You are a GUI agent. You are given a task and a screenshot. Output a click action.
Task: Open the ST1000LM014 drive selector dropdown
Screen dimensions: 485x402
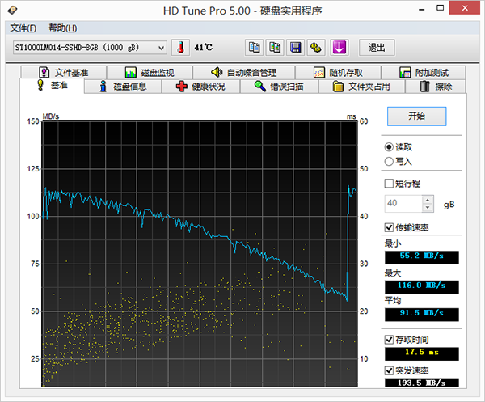coord(90,48)
